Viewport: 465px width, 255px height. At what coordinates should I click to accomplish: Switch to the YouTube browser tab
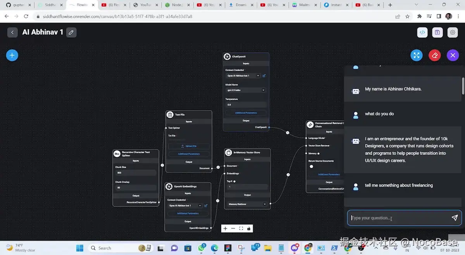click(x=145, y=5)
